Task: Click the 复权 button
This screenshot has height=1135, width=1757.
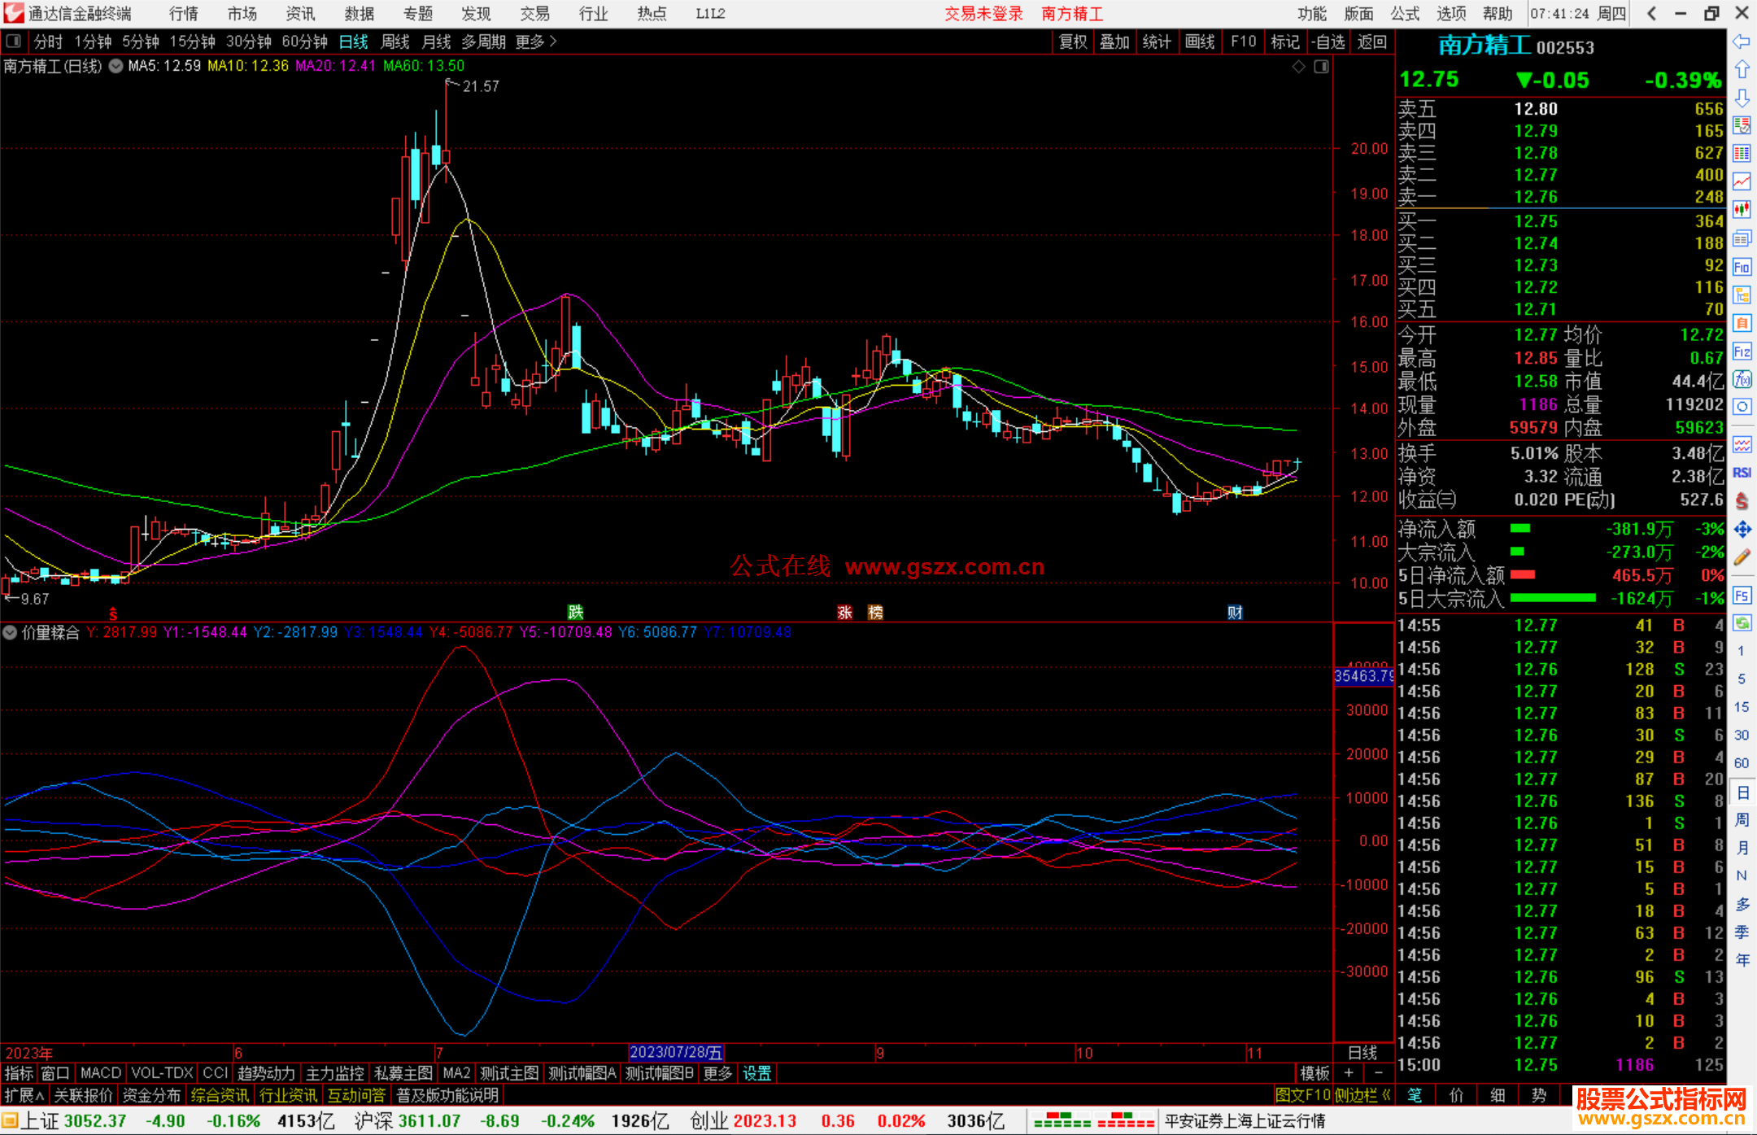Action: (1073, 41)
